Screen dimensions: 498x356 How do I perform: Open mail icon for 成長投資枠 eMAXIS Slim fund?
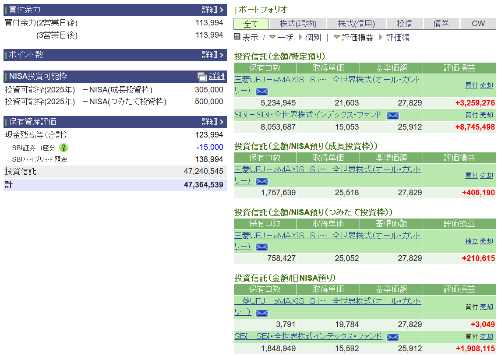(262, 181)
